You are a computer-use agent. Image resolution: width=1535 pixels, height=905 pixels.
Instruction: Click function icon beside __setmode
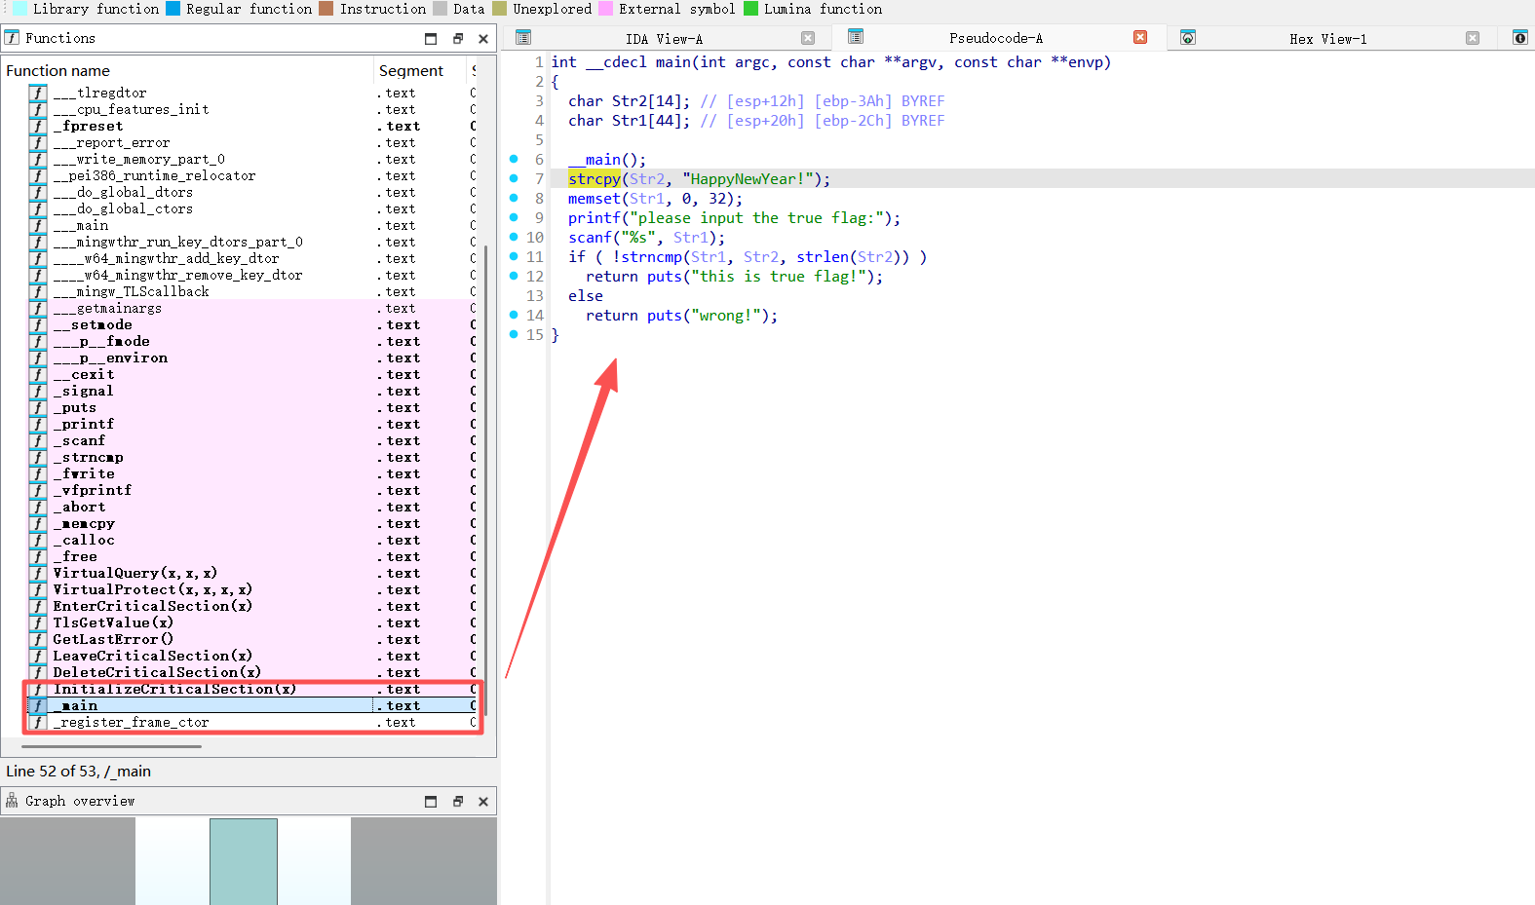pyautogui.click(x=37, y=324)
